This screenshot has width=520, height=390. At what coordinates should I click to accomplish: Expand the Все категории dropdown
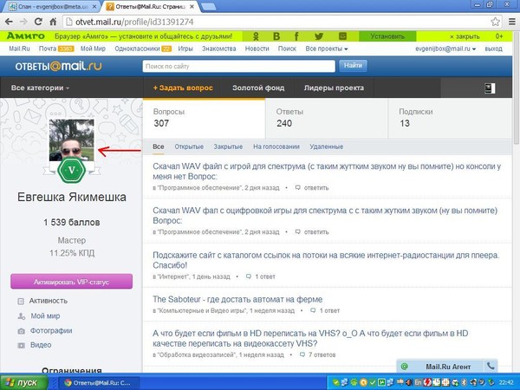click(x=40, y=88)
